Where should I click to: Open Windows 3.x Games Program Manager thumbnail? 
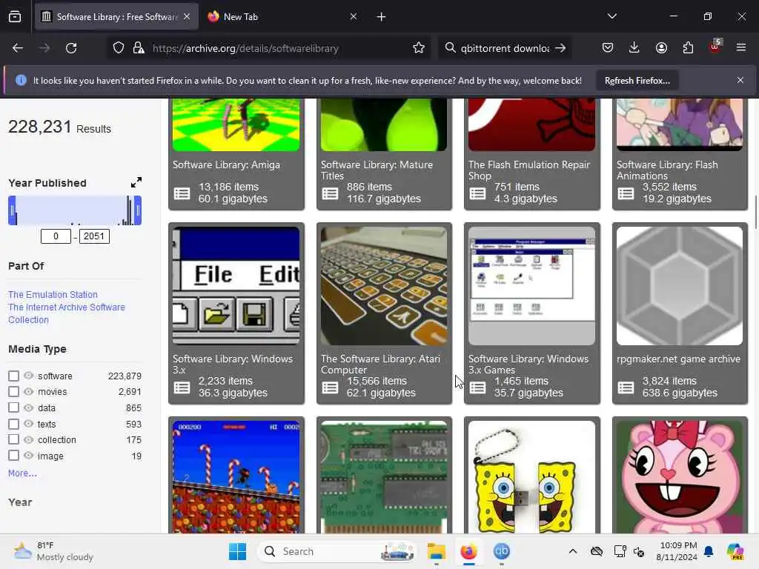tap(532, 286)
